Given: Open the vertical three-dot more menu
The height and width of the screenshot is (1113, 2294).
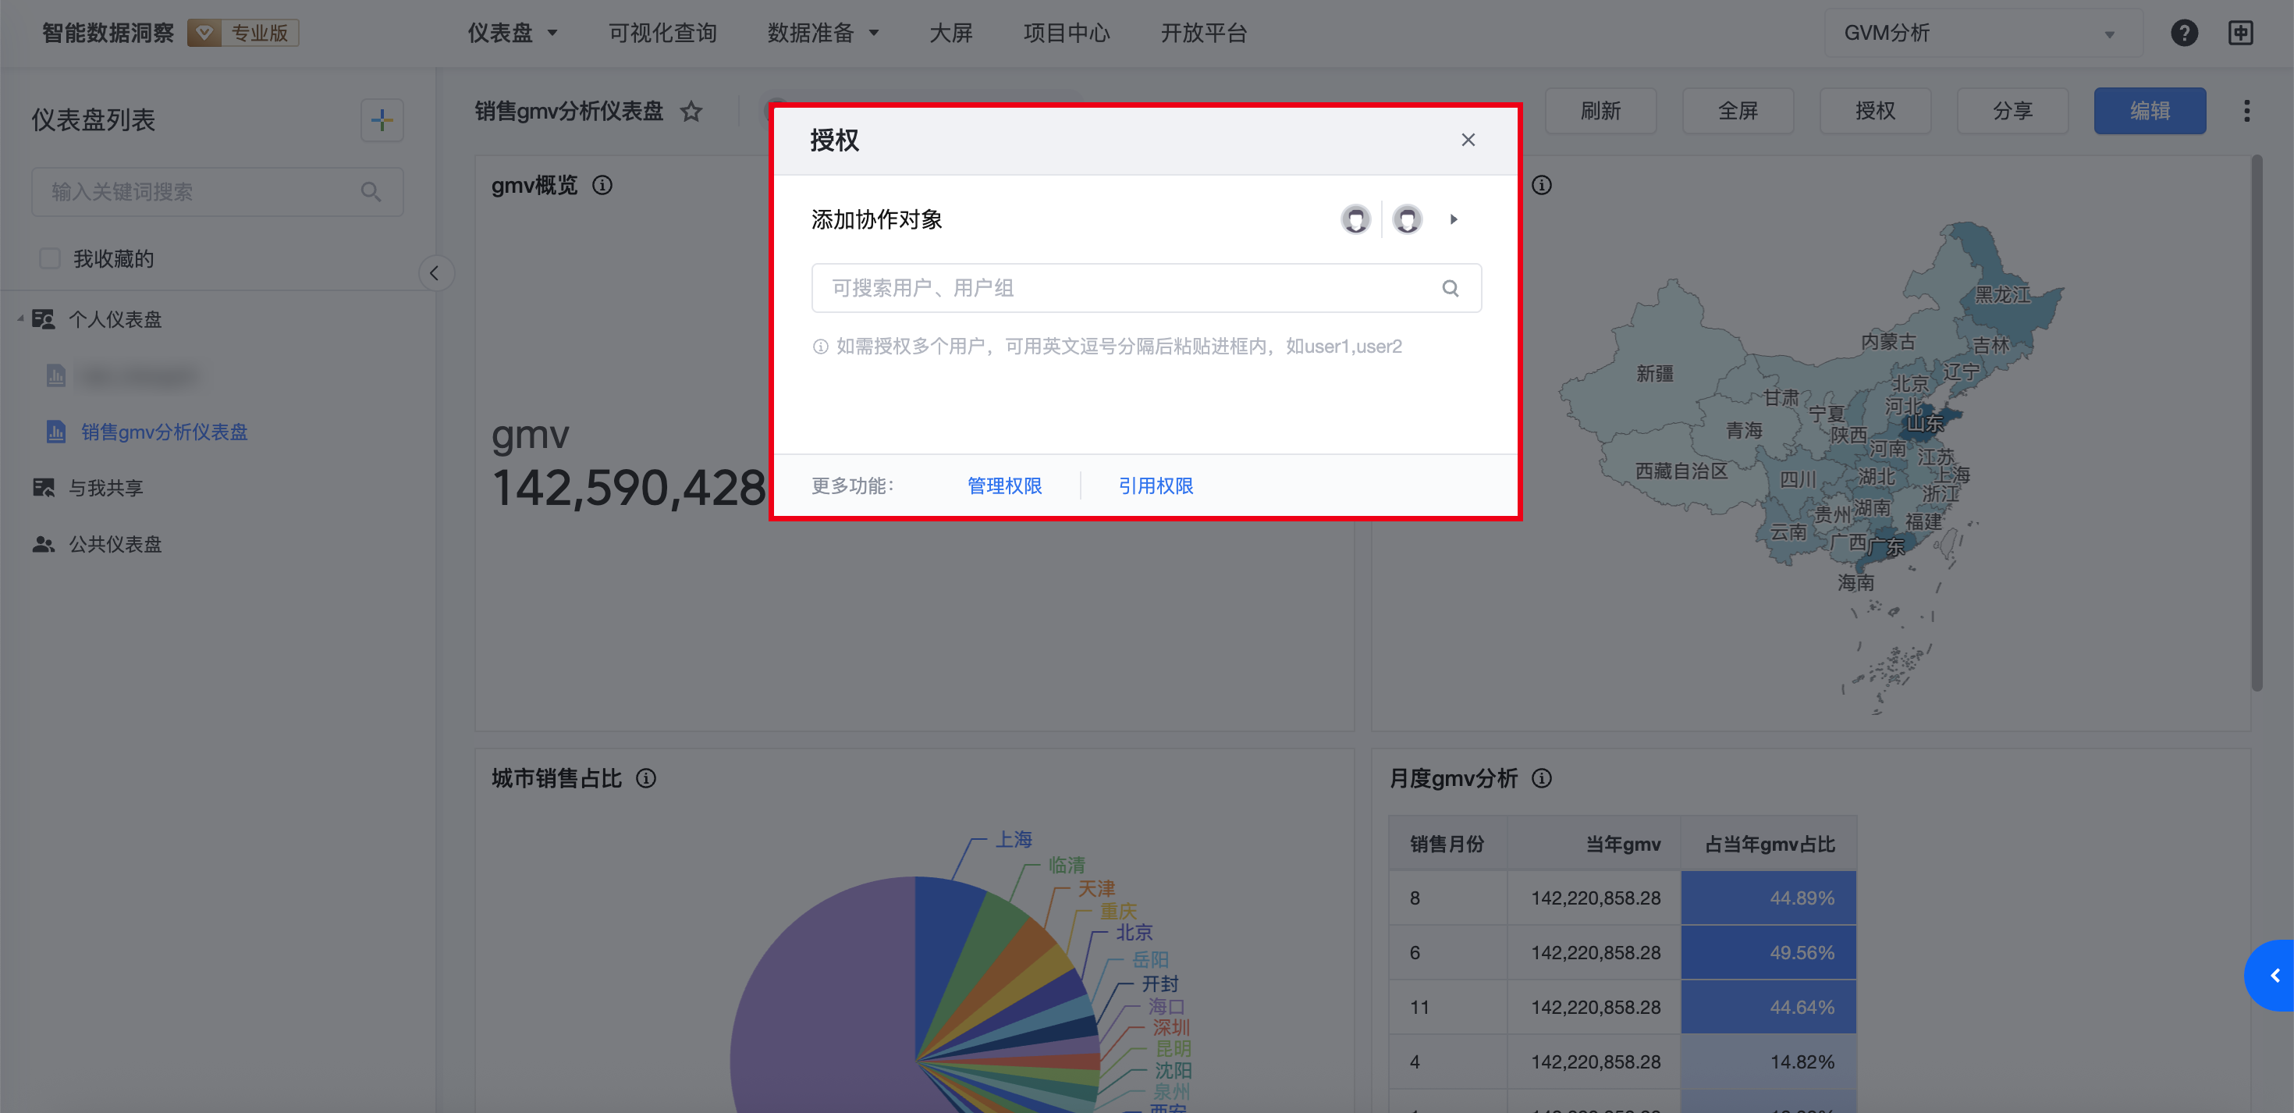Looking at the screenshot, I should tap(2246, 112).
